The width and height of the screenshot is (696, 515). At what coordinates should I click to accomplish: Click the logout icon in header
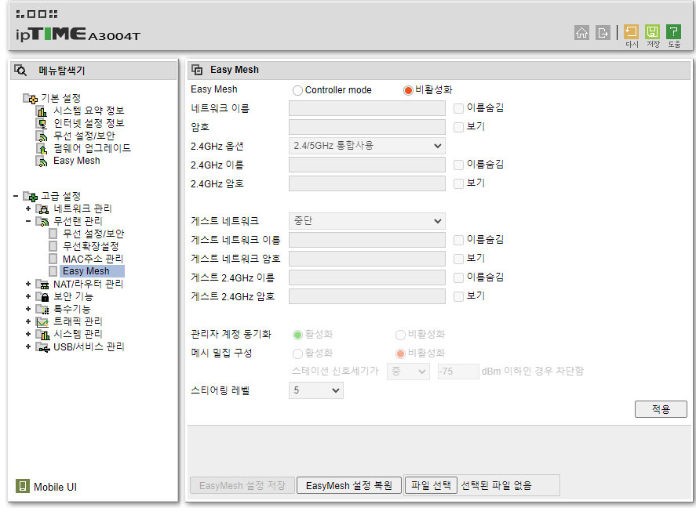pos(603,32)
